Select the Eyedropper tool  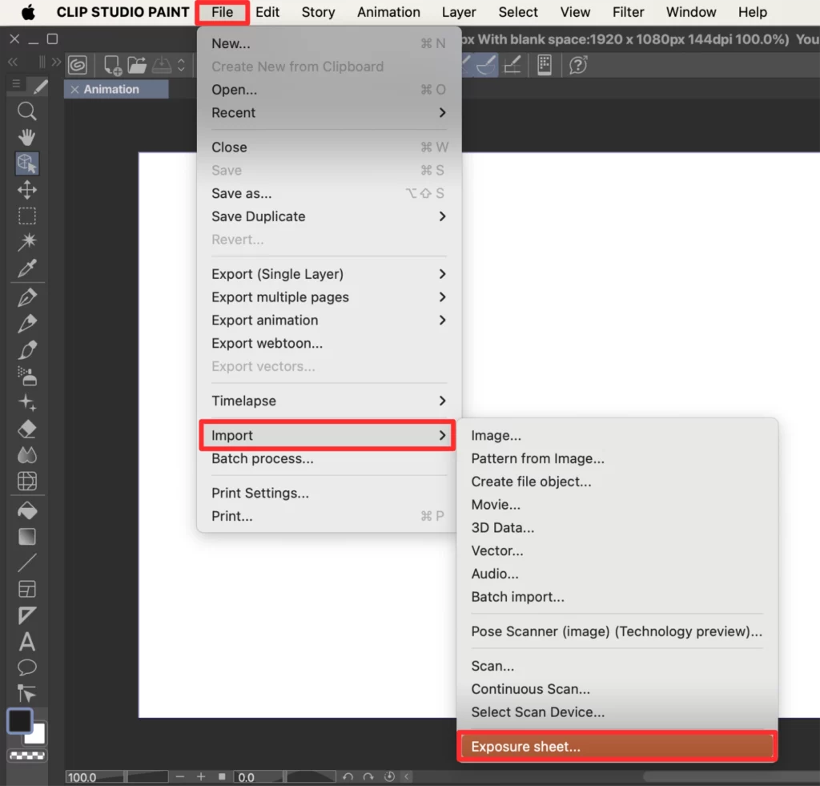pos(26,268)
